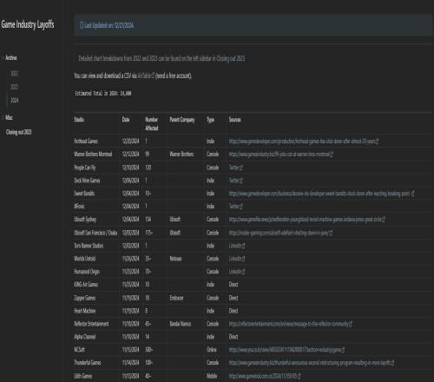
Task: Click external-link icon on Lilith Games source
Action: [x=299, y=377]
